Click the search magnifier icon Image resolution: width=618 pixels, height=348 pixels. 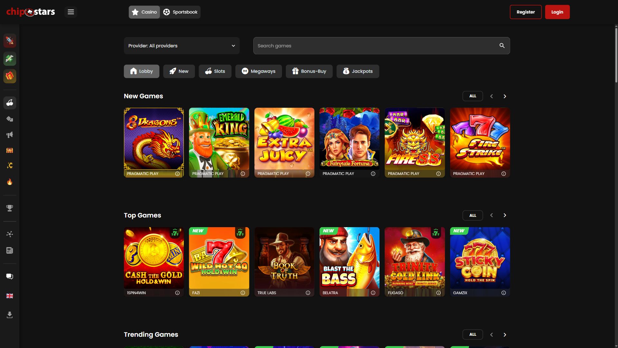click(502, 46)
